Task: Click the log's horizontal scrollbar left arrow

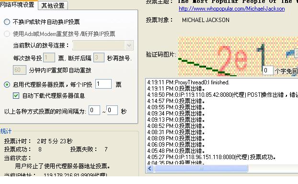Action: (x=150, y=168)
